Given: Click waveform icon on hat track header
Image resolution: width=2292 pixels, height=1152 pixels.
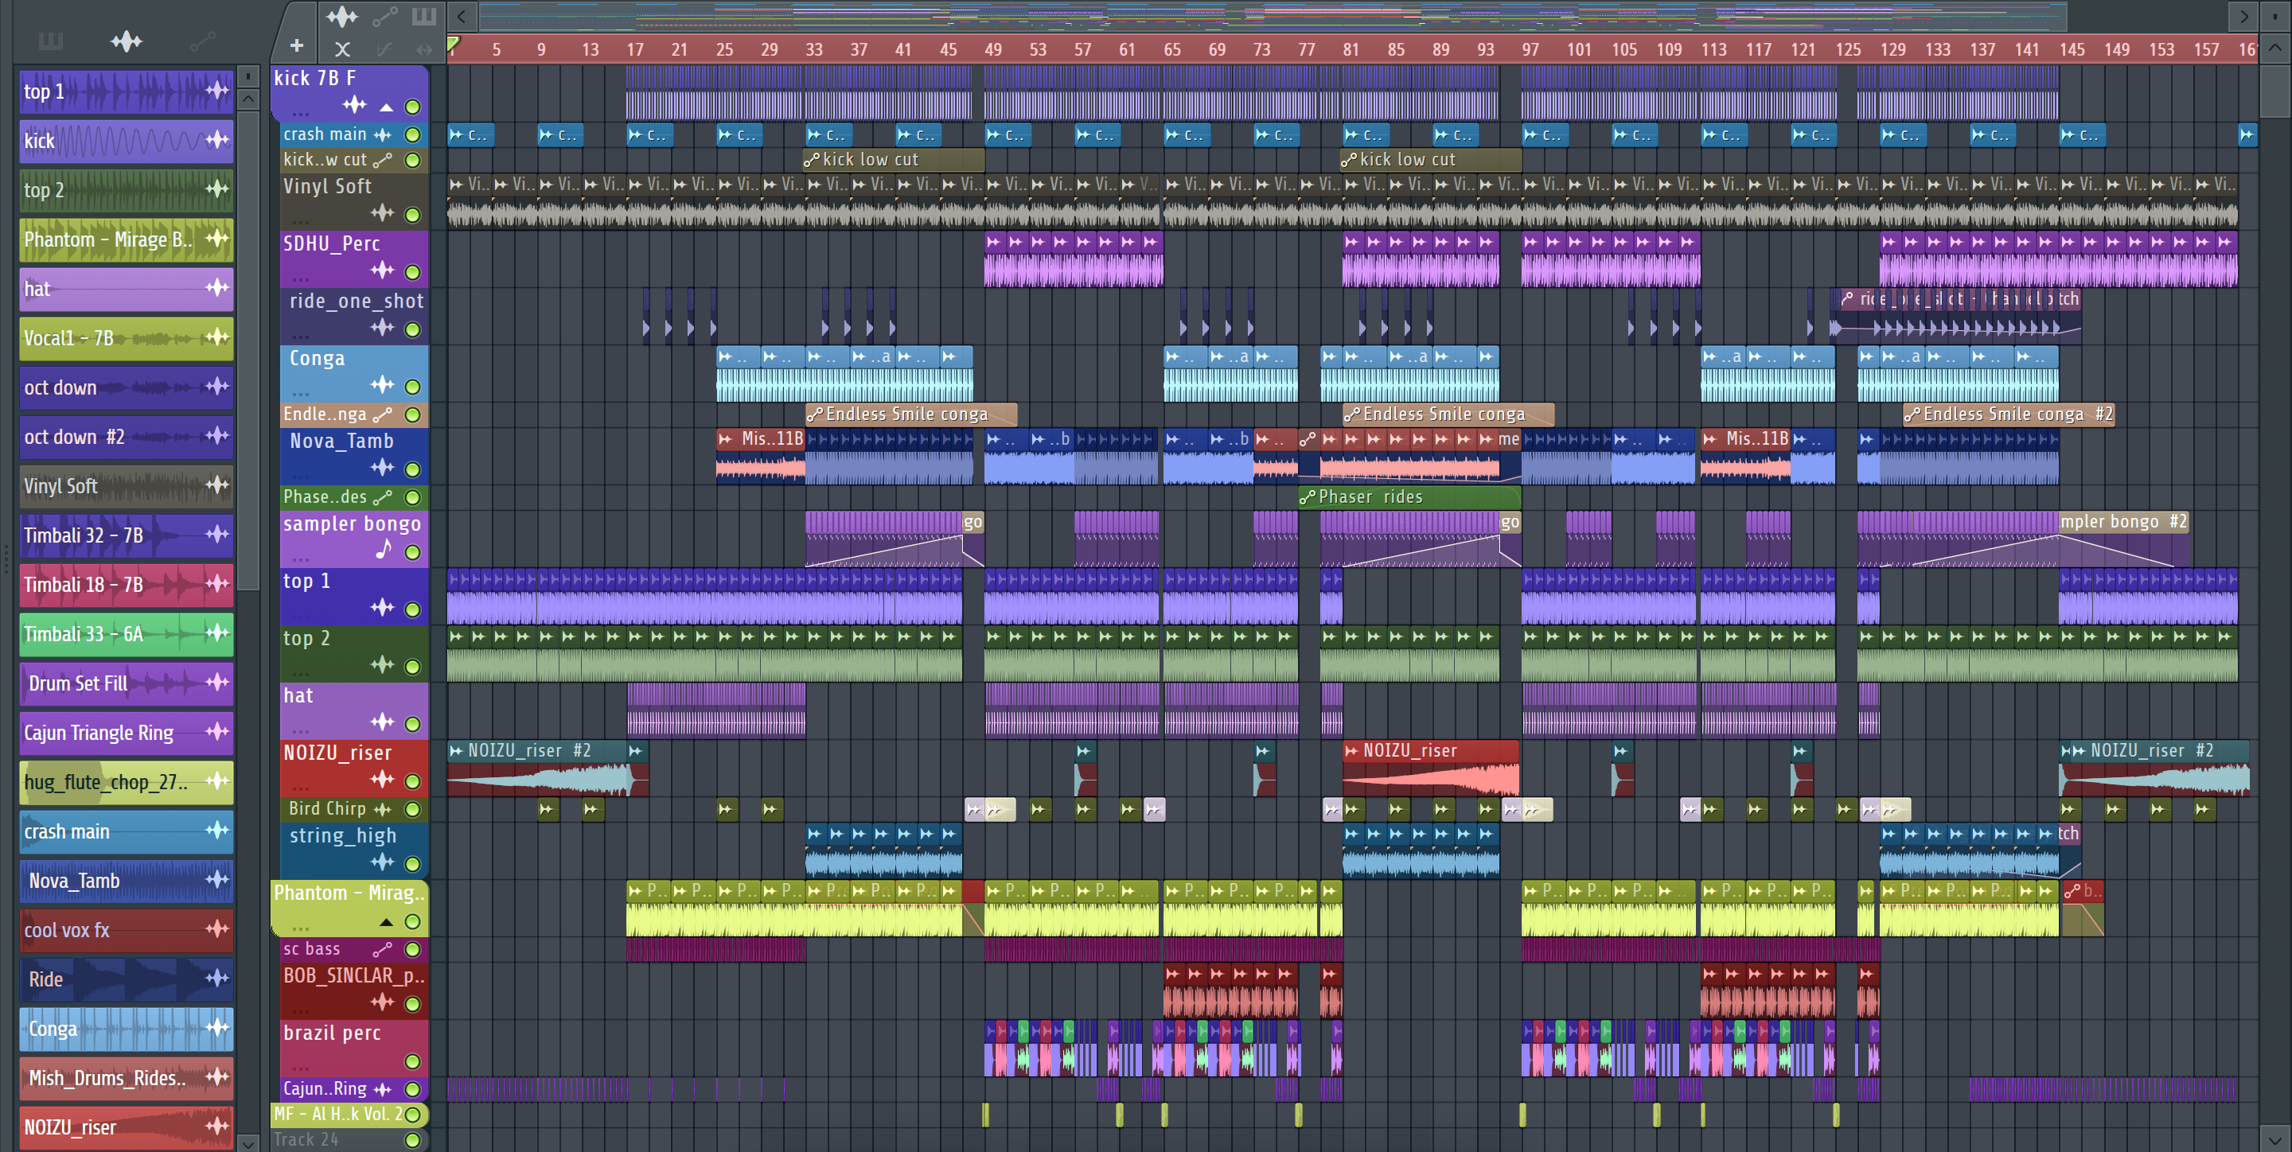Looking at the screenshot, I should coord(383,722).
